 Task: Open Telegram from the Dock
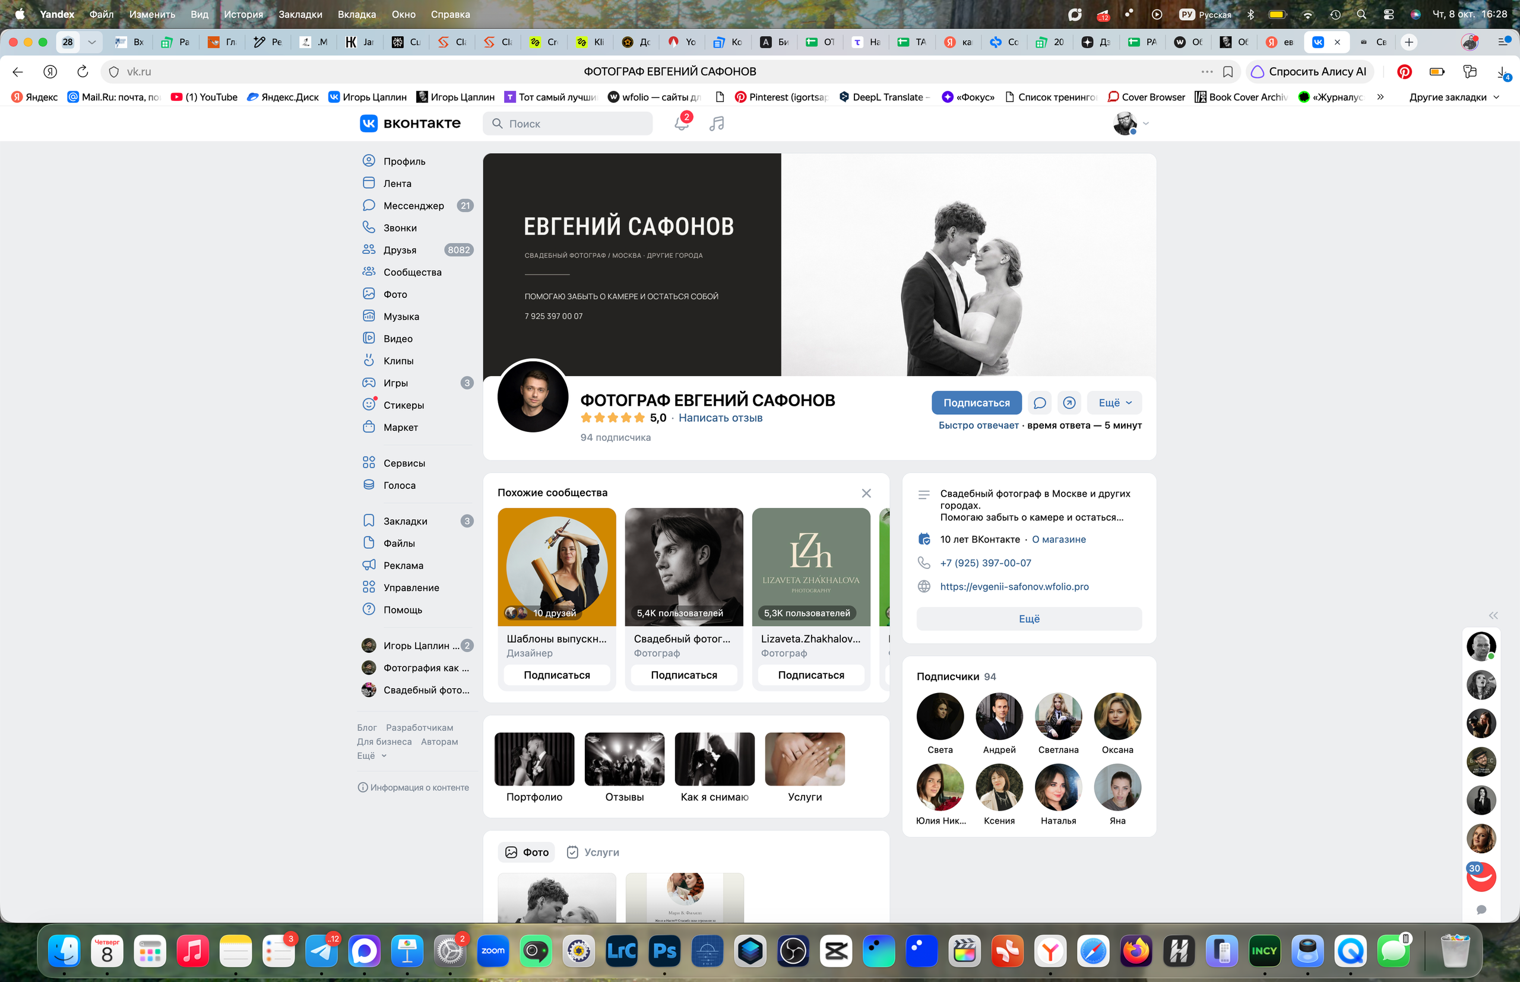click(x=321, y=951)
